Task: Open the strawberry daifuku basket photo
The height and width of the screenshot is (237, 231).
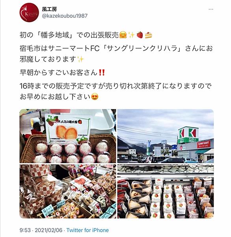Action: click(68, 136)
